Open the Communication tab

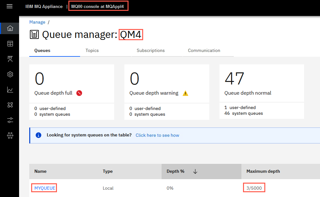point(204,51)
